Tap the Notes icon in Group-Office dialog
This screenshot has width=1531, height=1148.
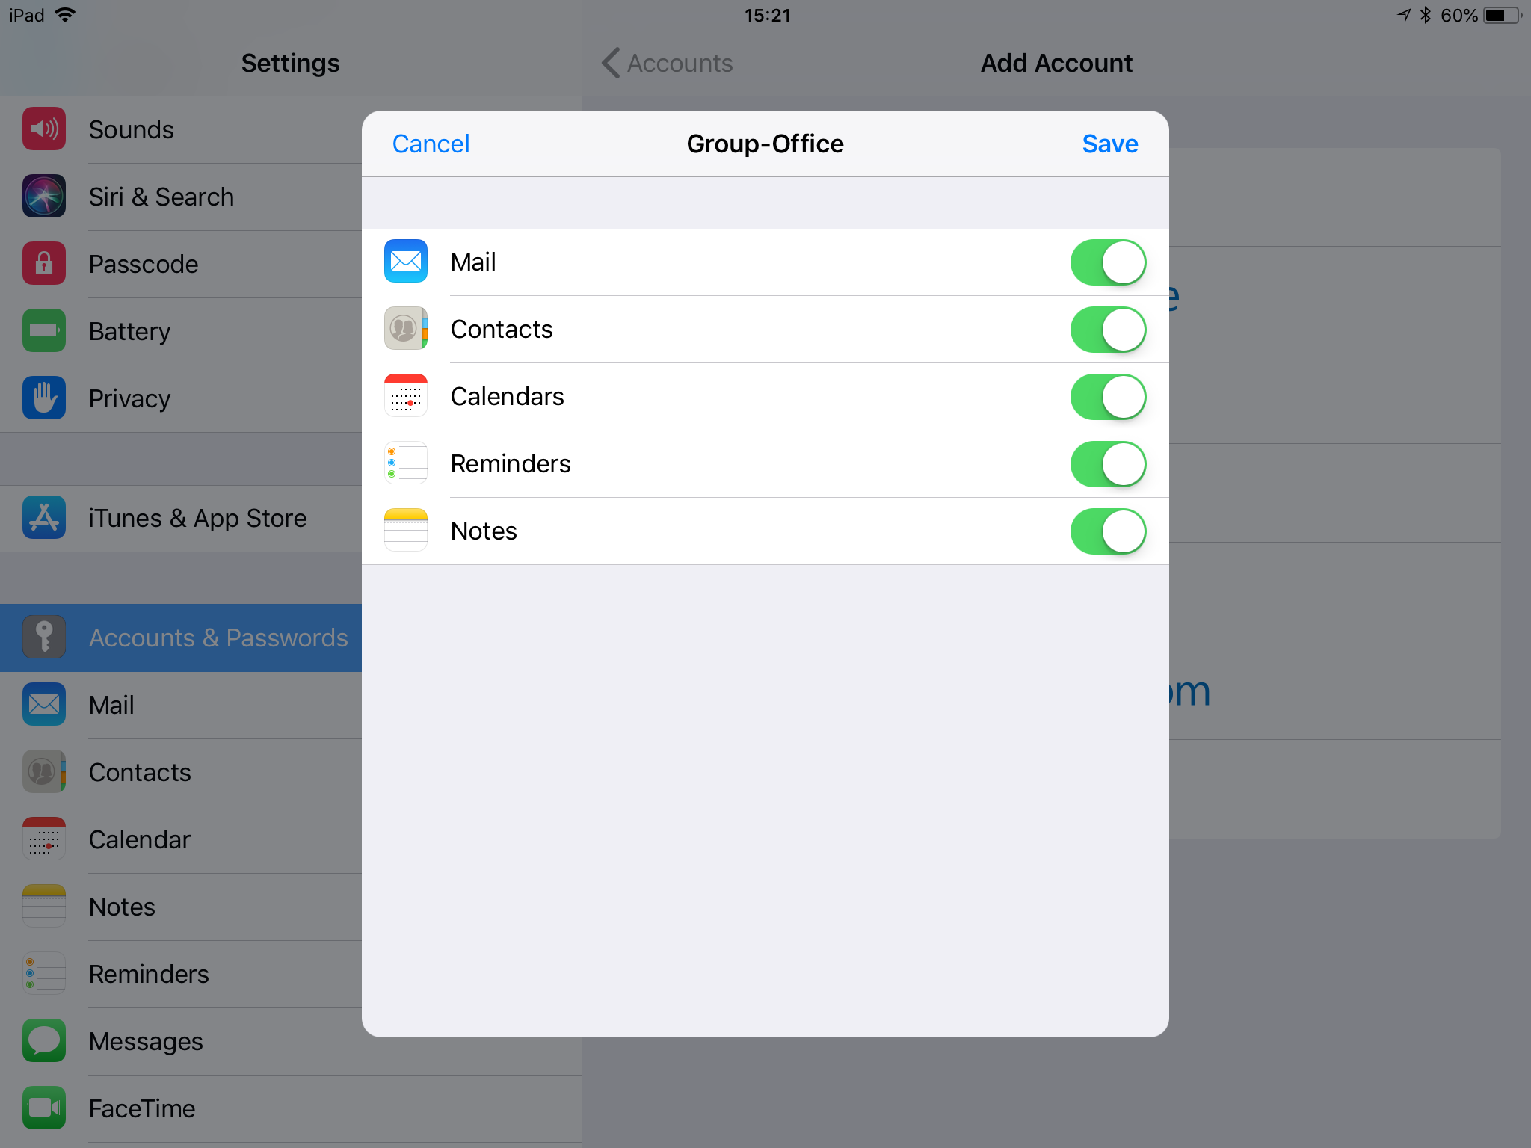(x=406, y=531)
